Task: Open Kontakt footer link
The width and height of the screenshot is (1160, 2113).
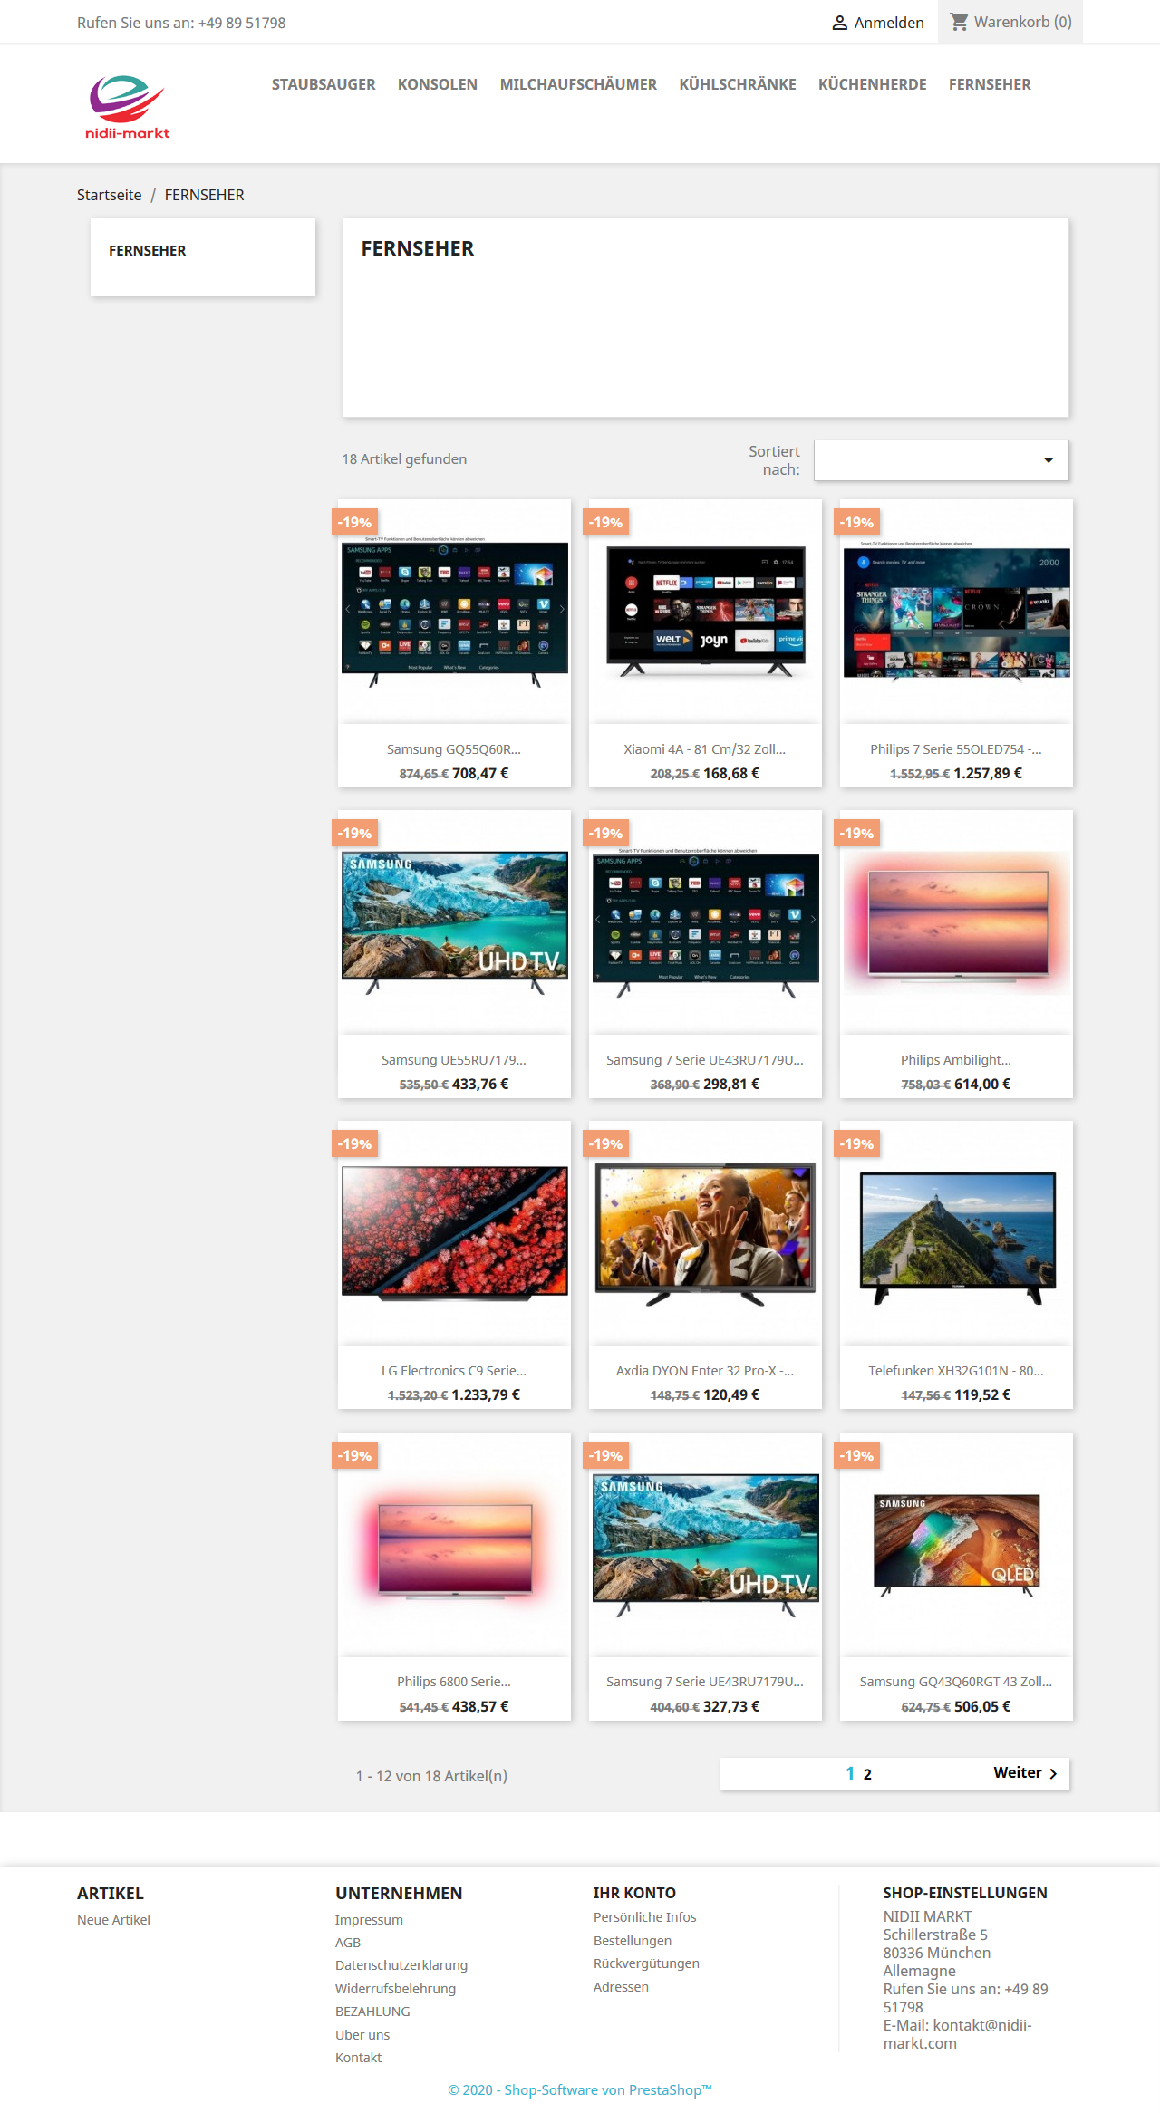Action: [358, 2058]
